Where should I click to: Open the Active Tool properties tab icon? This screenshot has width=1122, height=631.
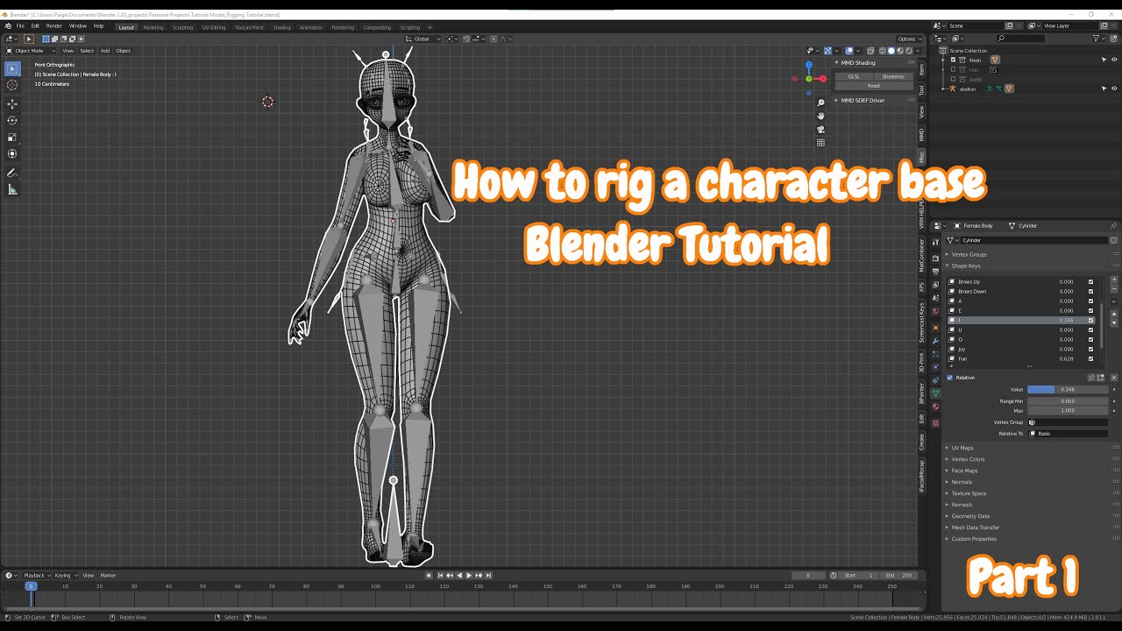click(x=935, y=243)
